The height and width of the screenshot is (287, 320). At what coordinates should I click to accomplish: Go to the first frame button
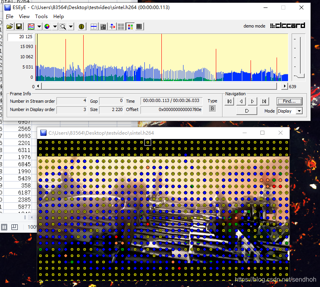click(x=229, y=101)
